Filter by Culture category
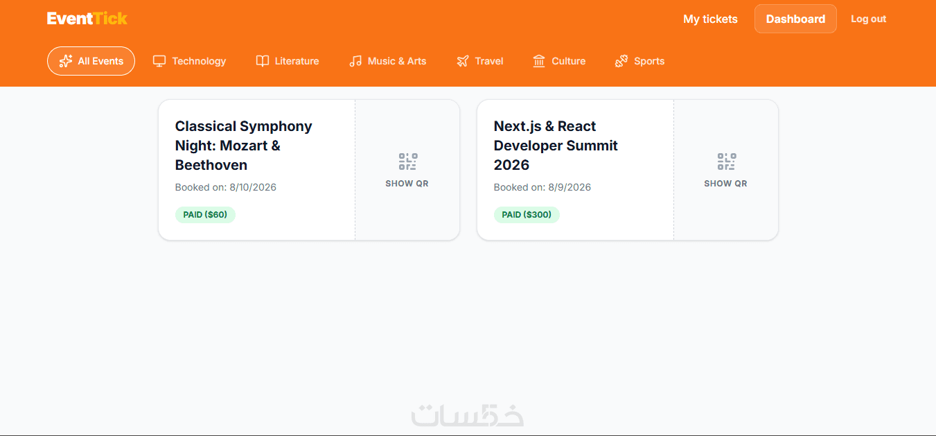This screenshot has height=436, width=936. click(x=559, y=61)
